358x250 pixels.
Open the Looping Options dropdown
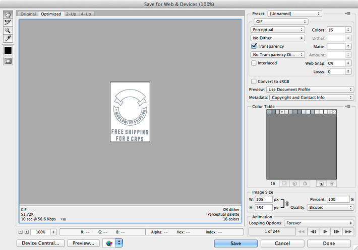point(318,222)
